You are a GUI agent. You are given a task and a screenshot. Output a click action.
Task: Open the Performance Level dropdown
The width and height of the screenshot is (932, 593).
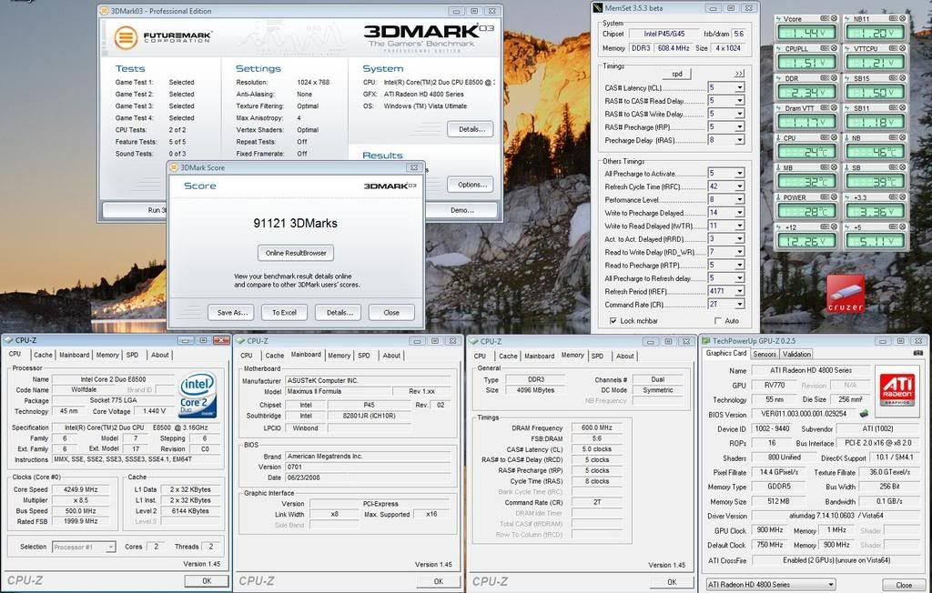coord(739,200)
